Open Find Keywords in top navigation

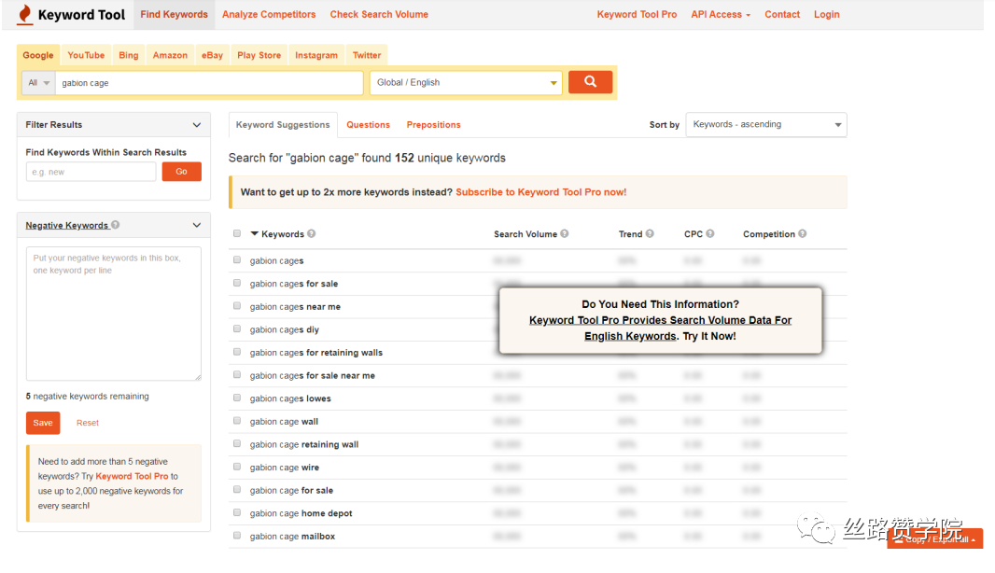(174, 14)
